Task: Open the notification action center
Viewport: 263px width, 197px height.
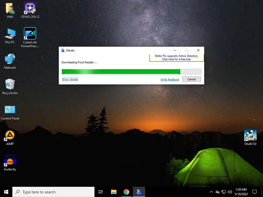Action: 255,192
